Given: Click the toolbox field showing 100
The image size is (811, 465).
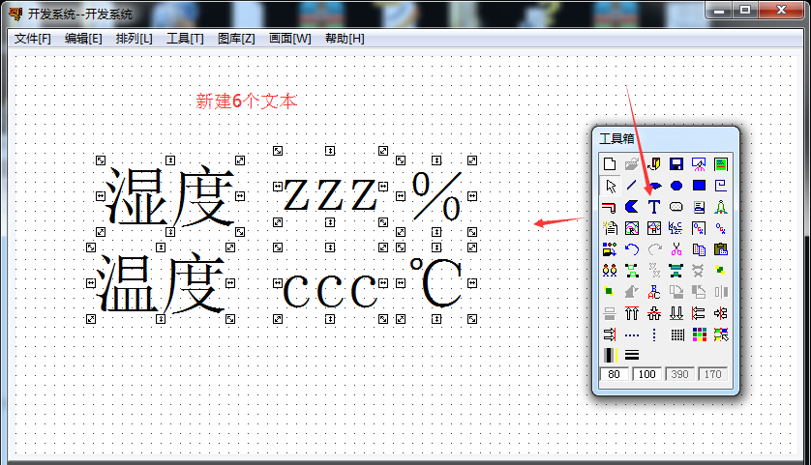Looking at the screenshot, I should pyautogui.click(x=647, y=374).
